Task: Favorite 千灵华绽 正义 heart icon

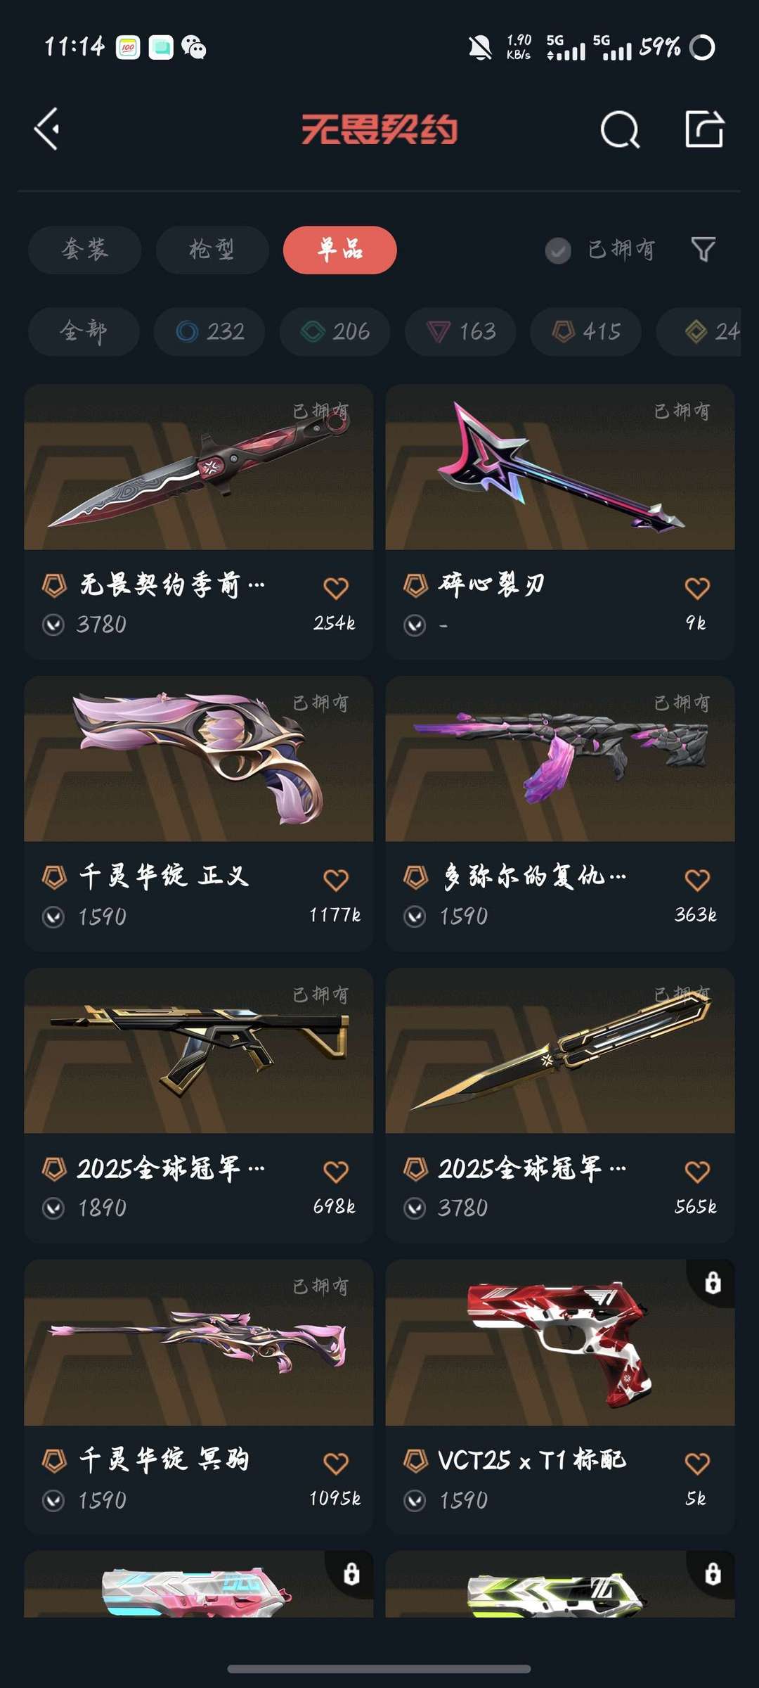Action: click(x=336, y=880)
